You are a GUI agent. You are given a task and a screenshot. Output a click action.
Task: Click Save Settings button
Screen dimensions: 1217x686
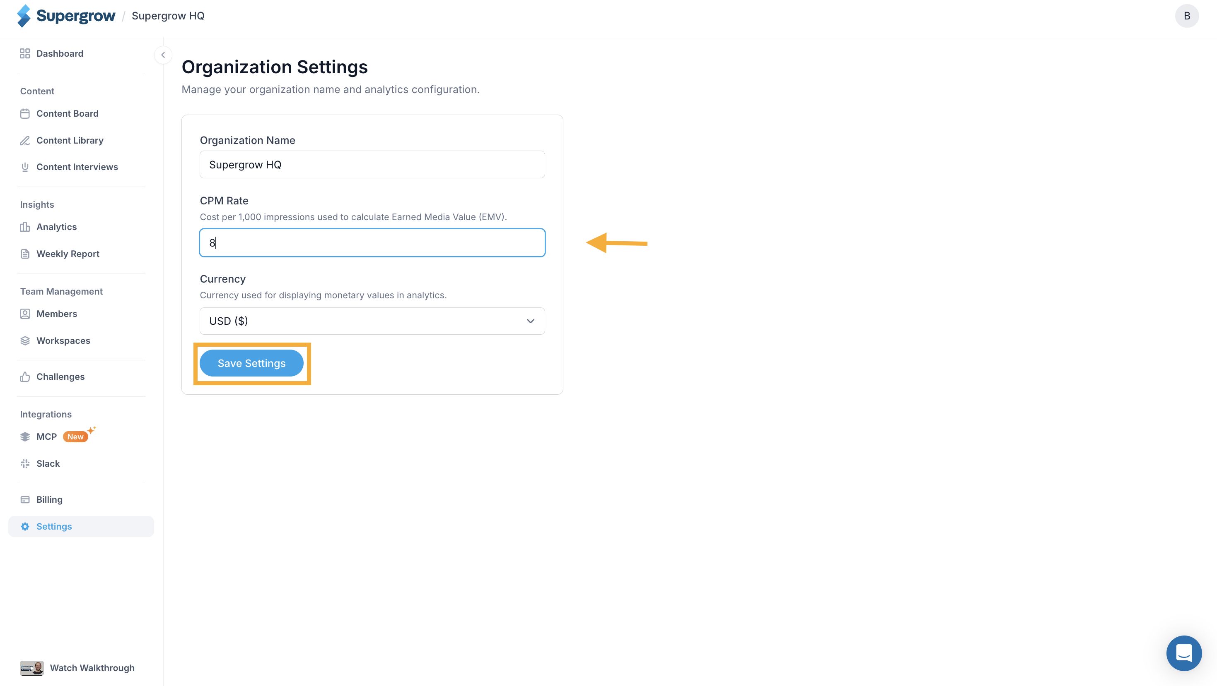tap(251, 363)
